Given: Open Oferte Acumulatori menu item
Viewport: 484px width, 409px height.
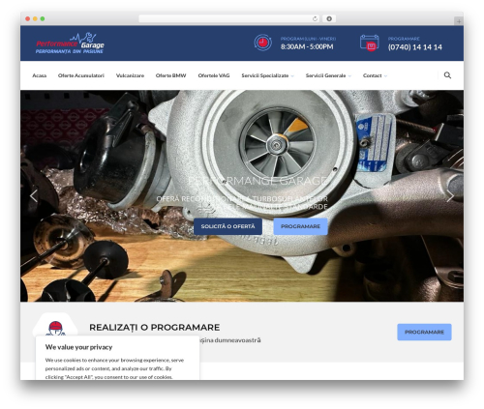Looking at the screenshot, I should [x=81, y=75].
